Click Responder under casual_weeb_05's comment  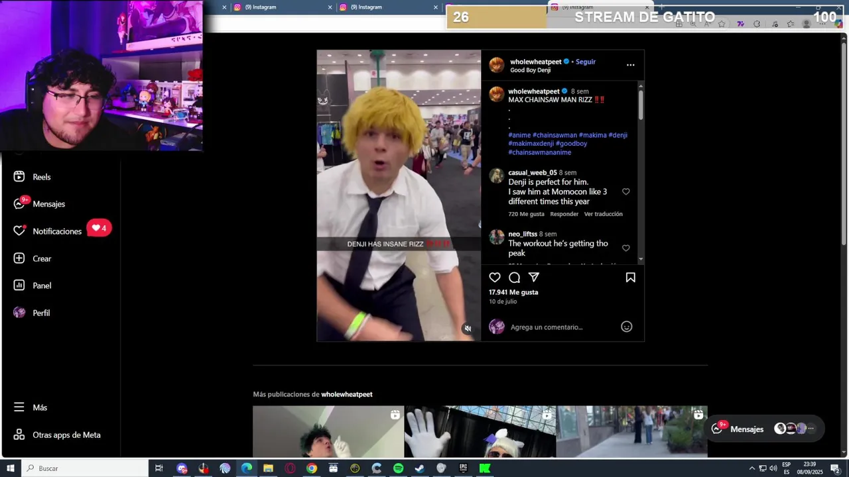pyautogui.click(x=564, y=214)
